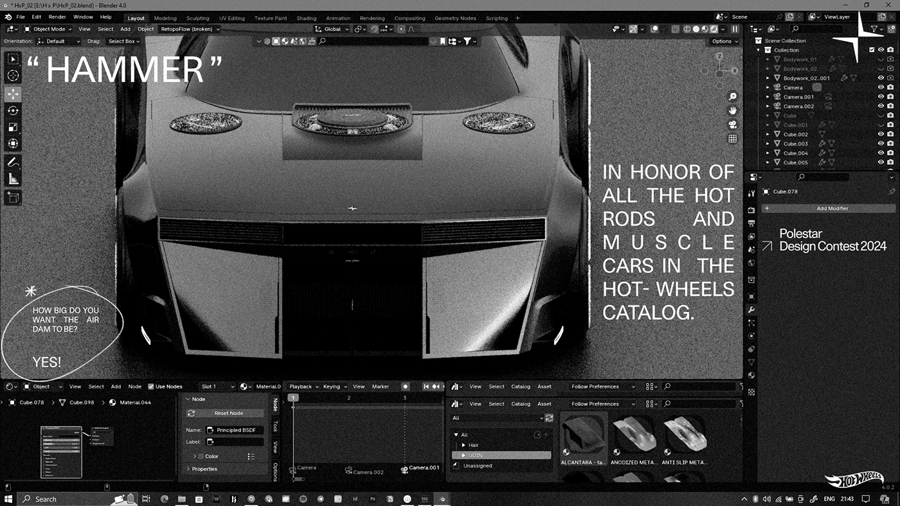The image size is (900, 506).
Task: Click the Camera.001 timeline marker
Action: [421, 468]
